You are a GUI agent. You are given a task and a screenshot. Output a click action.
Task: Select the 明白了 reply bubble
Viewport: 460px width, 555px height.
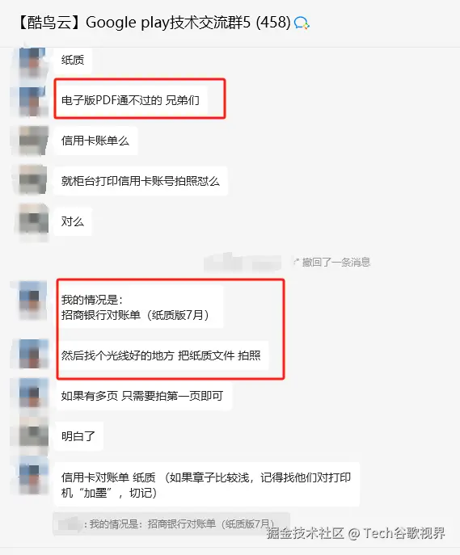point(78,436)
